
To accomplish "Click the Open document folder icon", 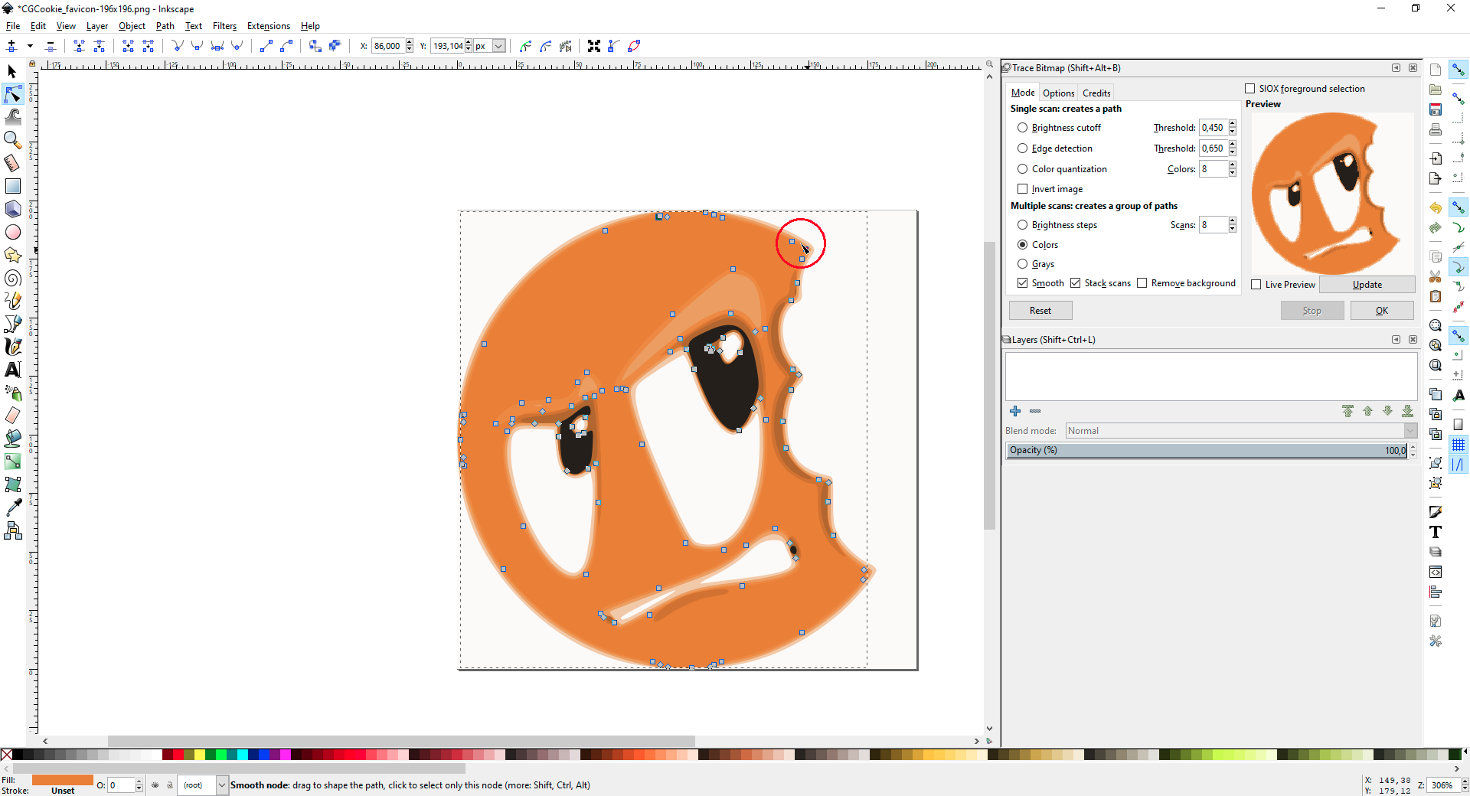I will (x=1436, y=90).
